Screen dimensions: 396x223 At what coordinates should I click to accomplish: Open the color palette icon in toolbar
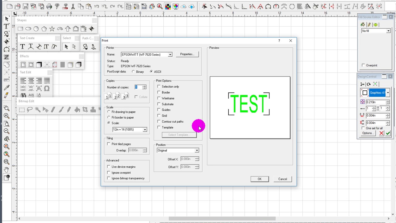click(152, 6)
